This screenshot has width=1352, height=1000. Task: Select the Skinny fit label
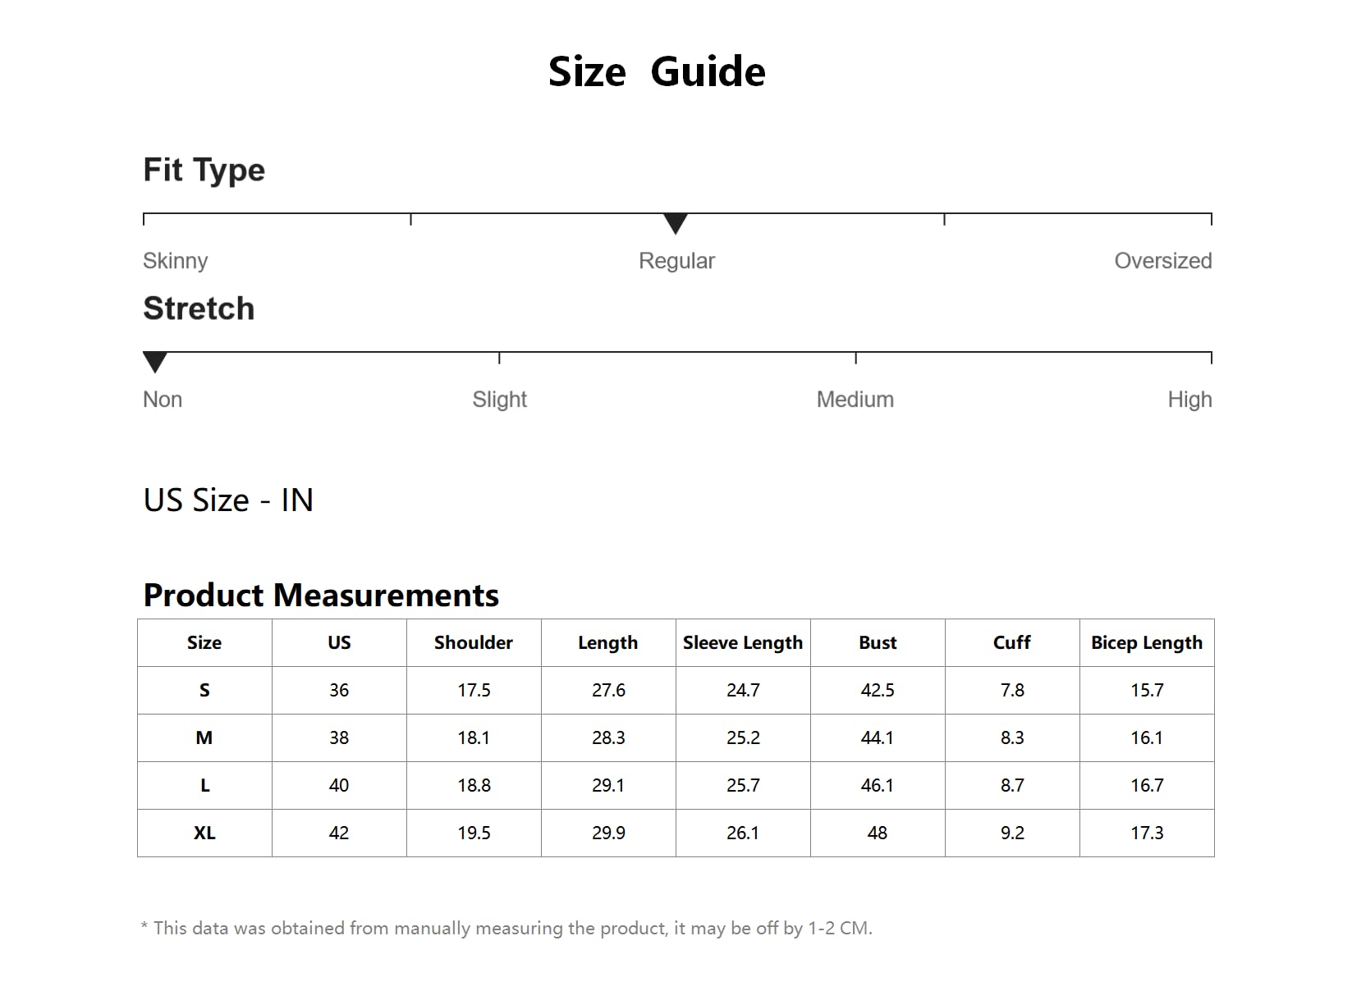(175, 261)
